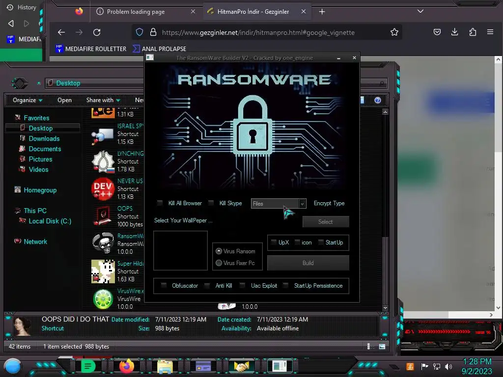Open Local Disk (C:) in the navigation pane
Viewport: 503px width, 377px height.
[x=50, y=221]
